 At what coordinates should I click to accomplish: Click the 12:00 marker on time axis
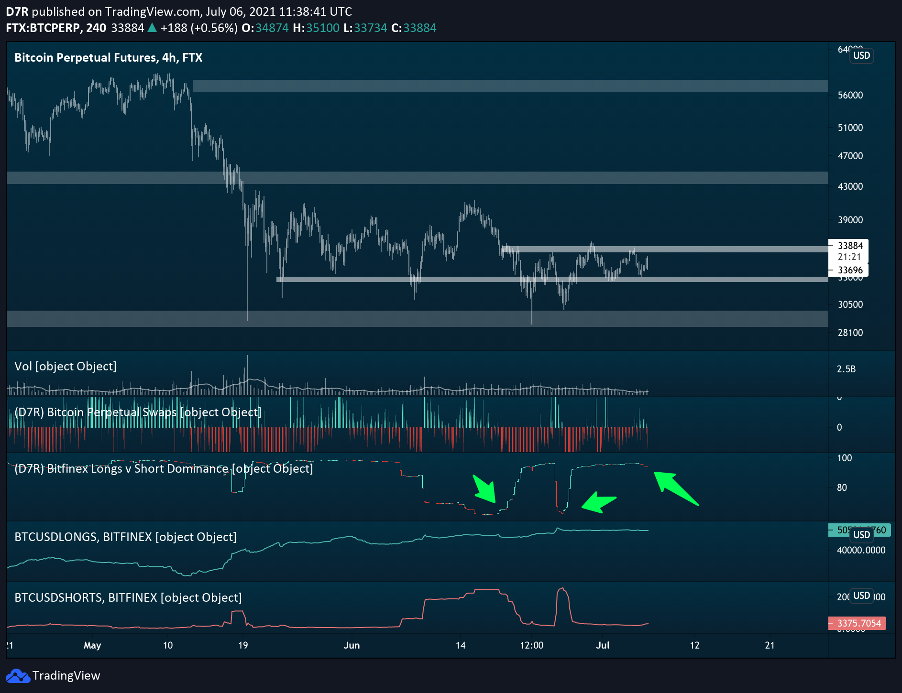click(532, 645)
